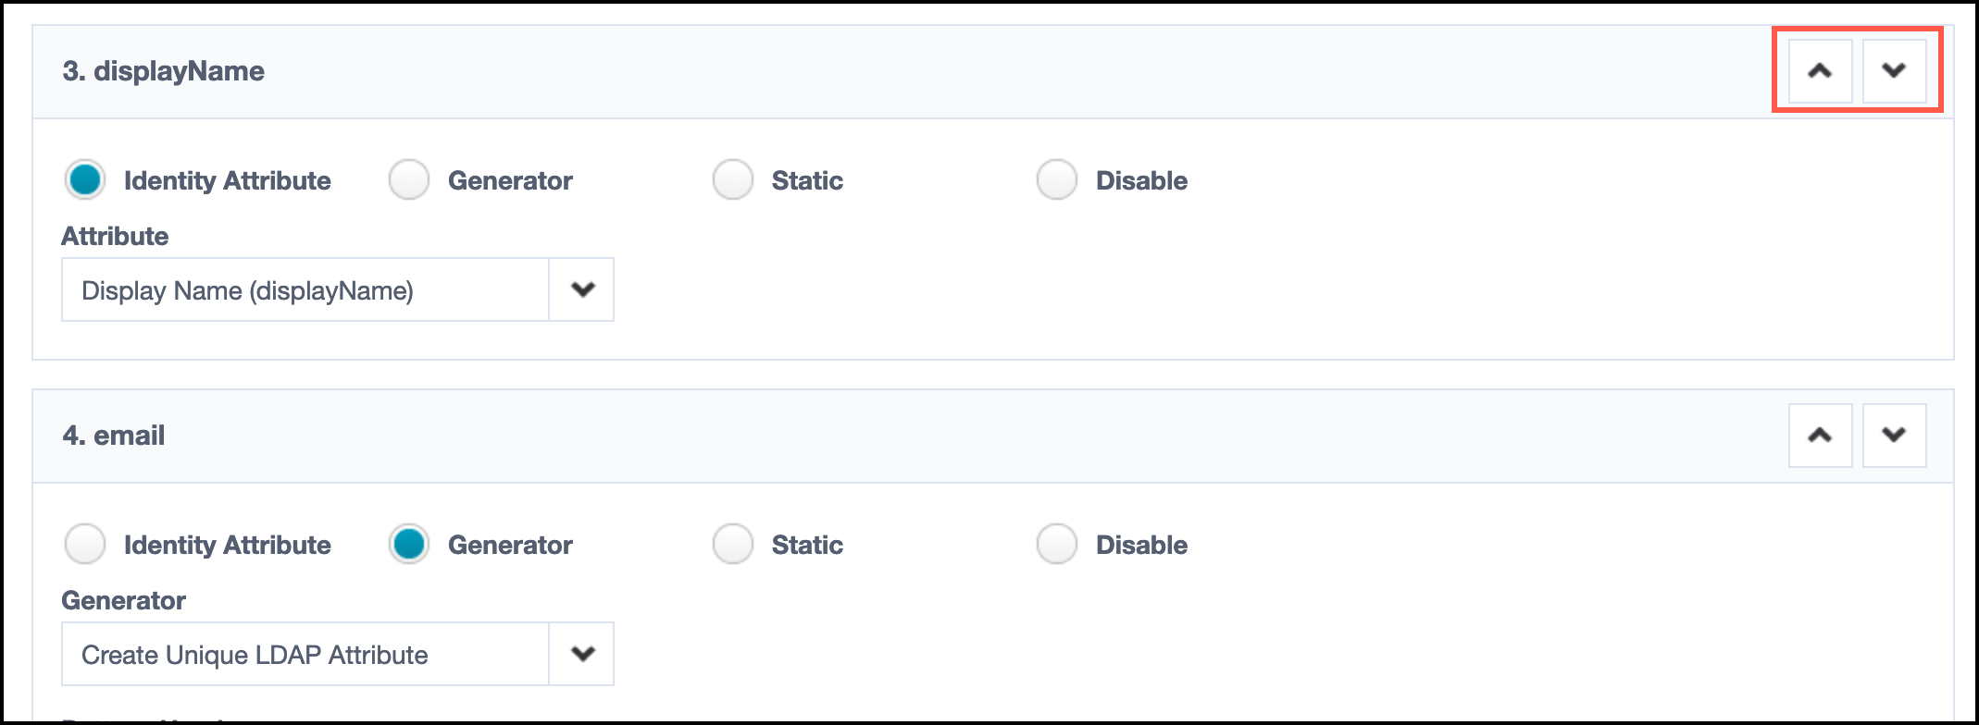Click the Generator field label

[123, 601]
